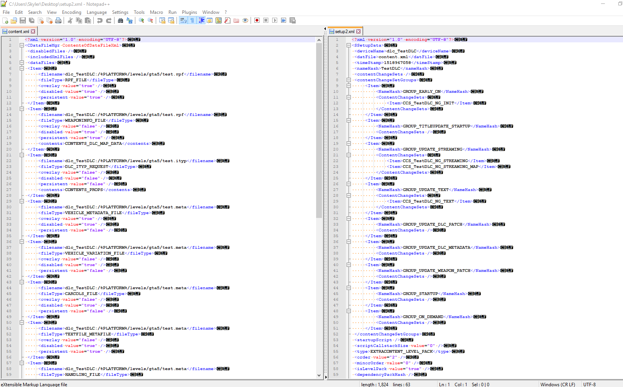Open the Plugins menu

tap(189, 12)
